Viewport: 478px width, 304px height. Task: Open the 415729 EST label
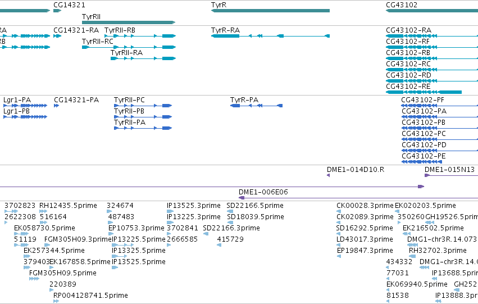230,240
